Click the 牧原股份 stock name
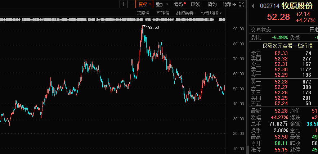The image size is (318, 154). click(x=297, y=6)
